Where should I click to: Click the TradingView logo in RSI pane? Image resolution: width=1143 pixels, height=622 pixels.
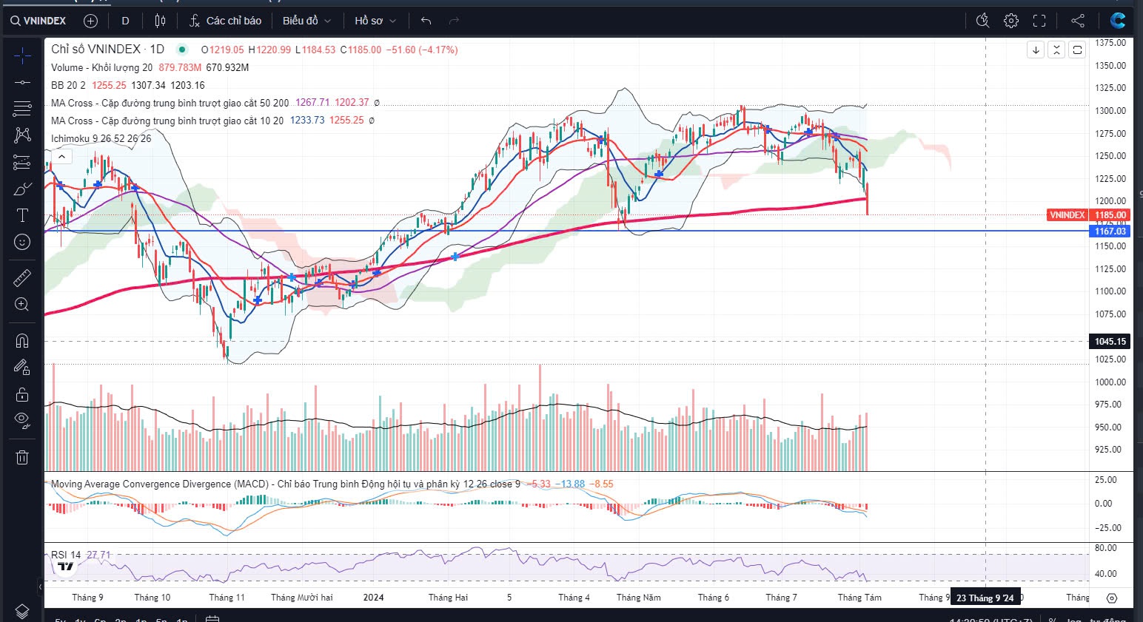66,567
